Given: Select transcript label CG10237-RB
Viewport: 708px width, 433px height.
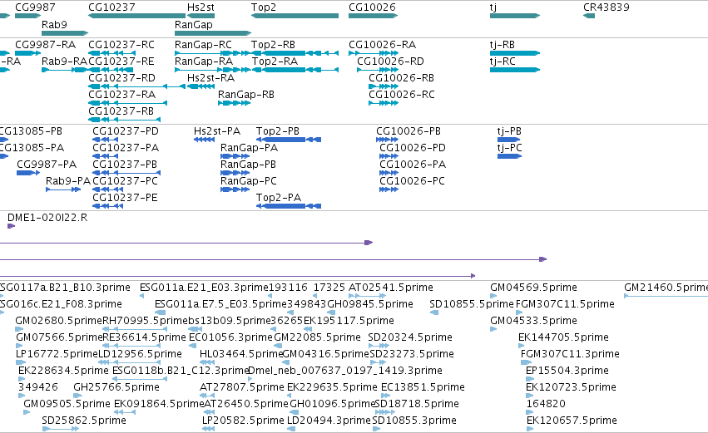Looking at the screenshot, I should 121,111.
